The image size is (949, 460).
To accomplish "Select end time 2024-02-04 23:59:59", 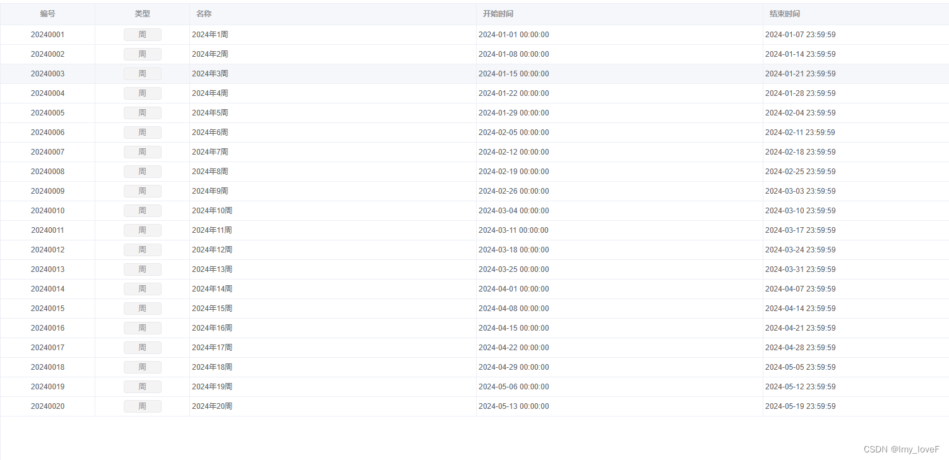I will coord(801,113).
